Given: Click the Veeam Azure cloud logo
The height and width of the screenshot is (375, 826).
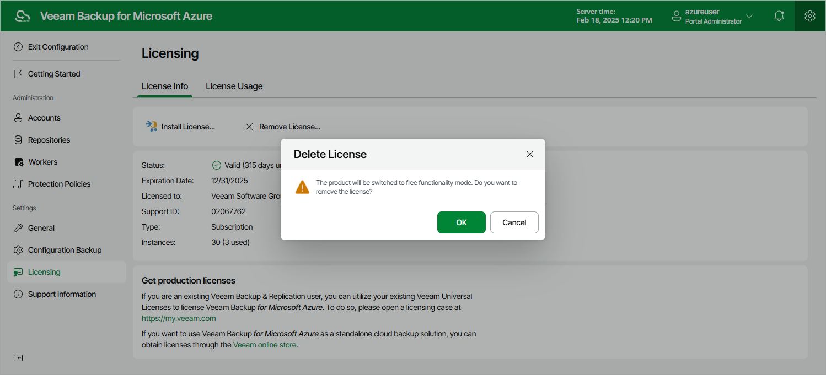Looking at the screenshot, I should pyautogui.click(x=23, y=16).
